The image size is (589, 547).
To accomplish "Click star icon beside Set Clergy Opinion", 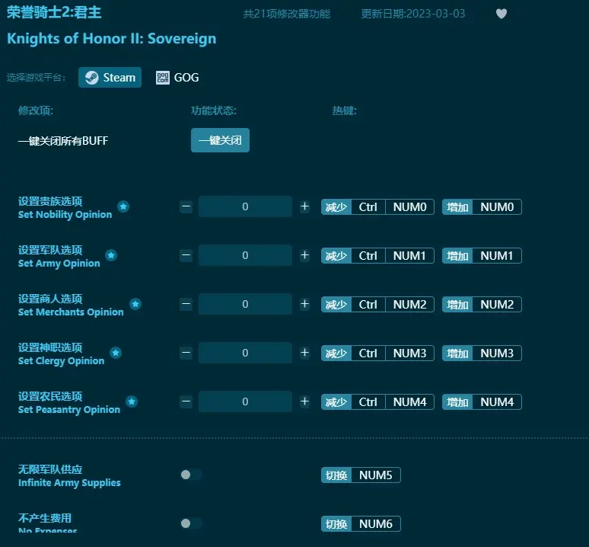I will [116, 353].
